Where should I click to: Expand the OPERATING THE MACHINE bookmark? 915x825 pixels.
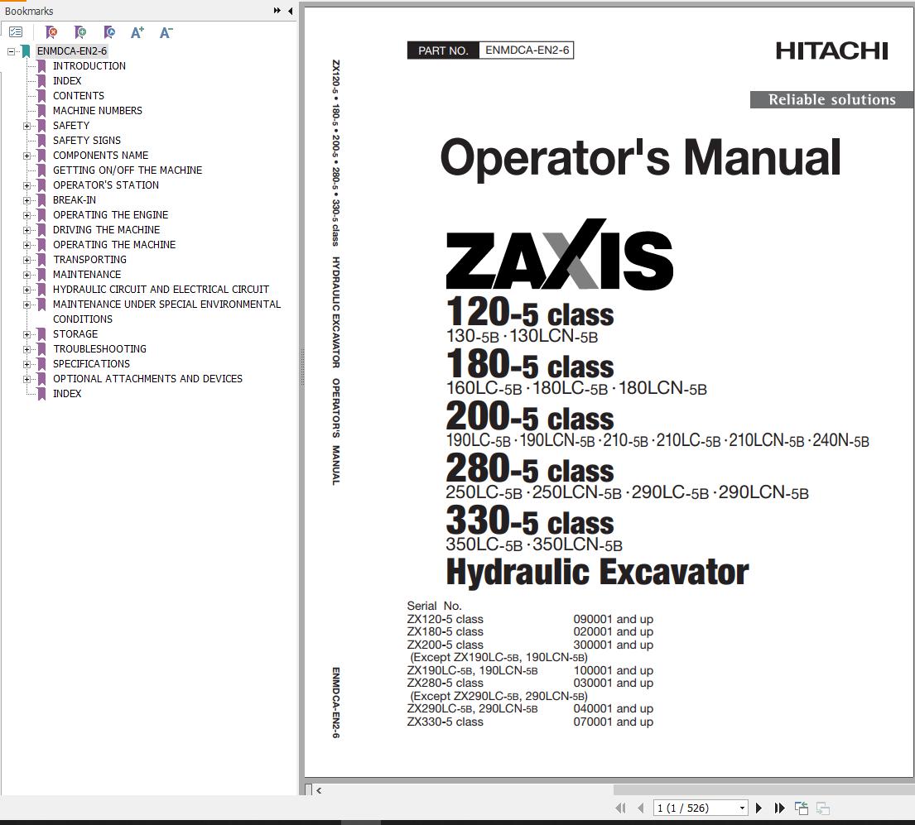pyautogui.click(x=26, y=245)
